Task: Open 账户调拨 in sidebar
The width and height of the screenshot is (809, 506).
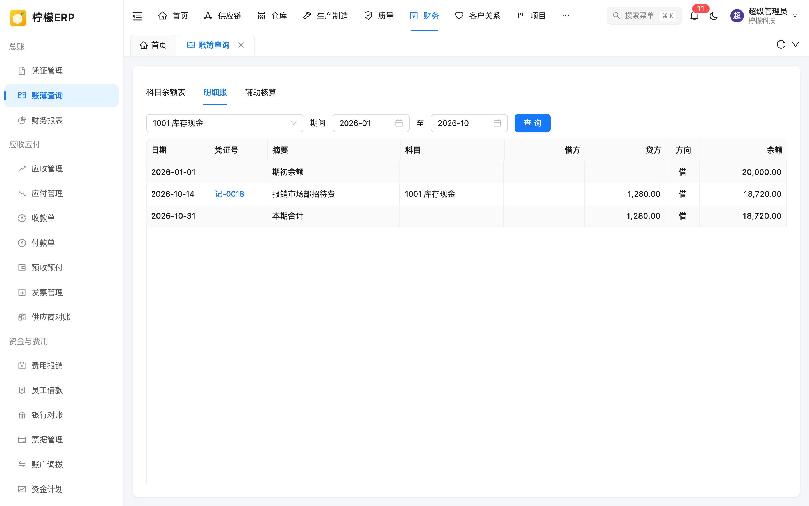Action: 62,464
